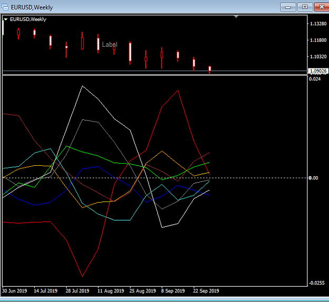Screen dimensions: 329x302
Task: Click the 28 Jul 2019 date label
Action: pyautogui.click(x=77, y=291)
